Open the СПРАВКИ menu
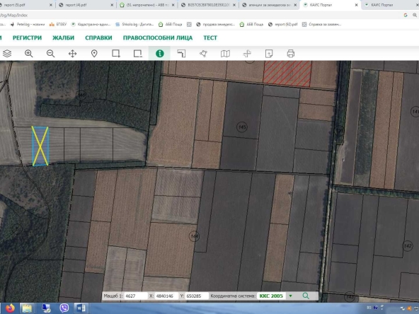The height and width of the screenshot is (314, 419). click(x=98, y=37)
